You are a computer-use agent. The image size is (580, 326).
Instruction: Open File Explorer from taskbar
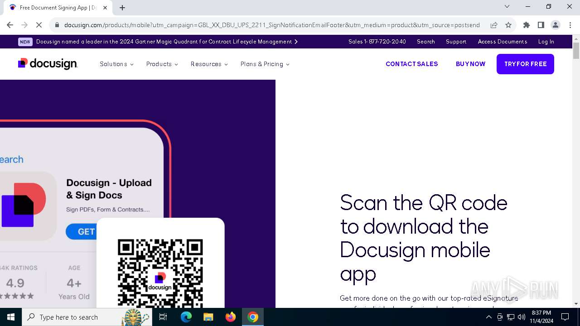tap(208, 317)
